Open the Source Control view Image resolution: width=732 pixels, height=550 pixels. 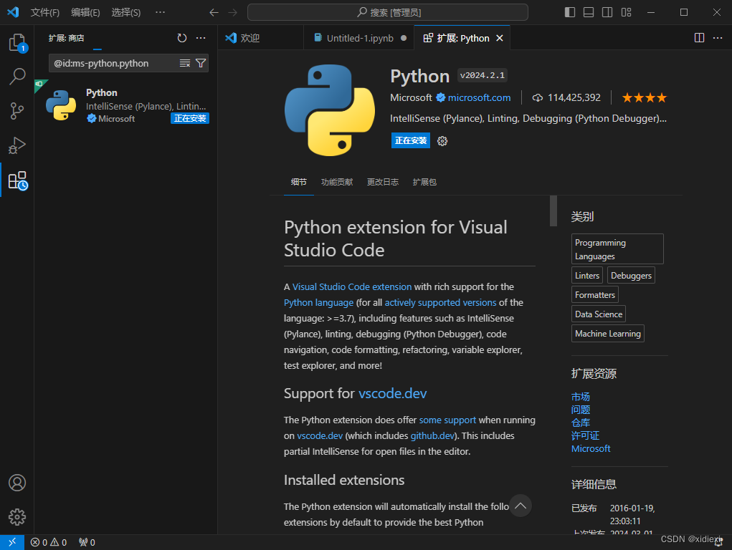(17, 111)
